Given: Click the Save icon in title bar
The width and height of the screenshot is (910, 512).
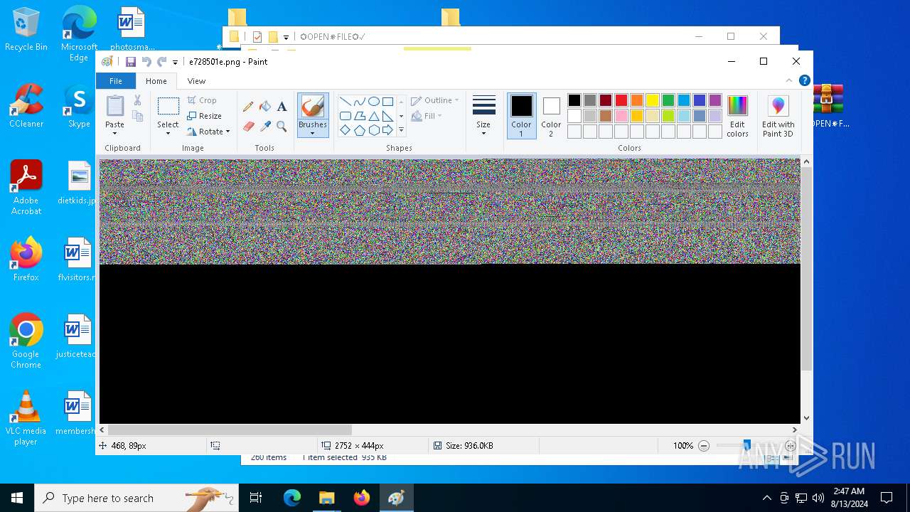Looking at the screenshot, I should [131, 62].
